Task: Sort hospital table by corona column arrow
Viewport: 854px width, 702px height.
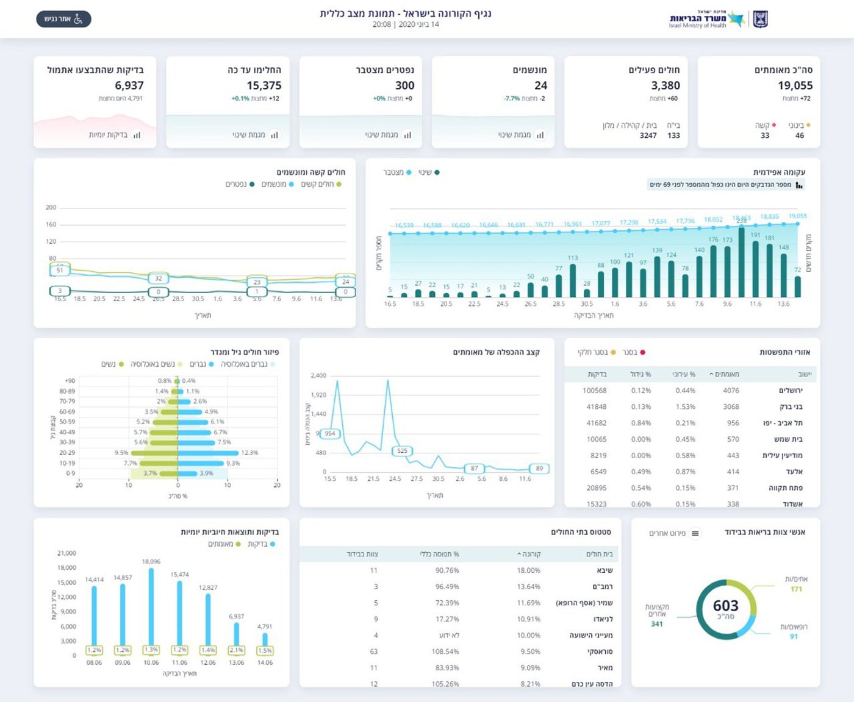Action: click(x=519, y=554)
